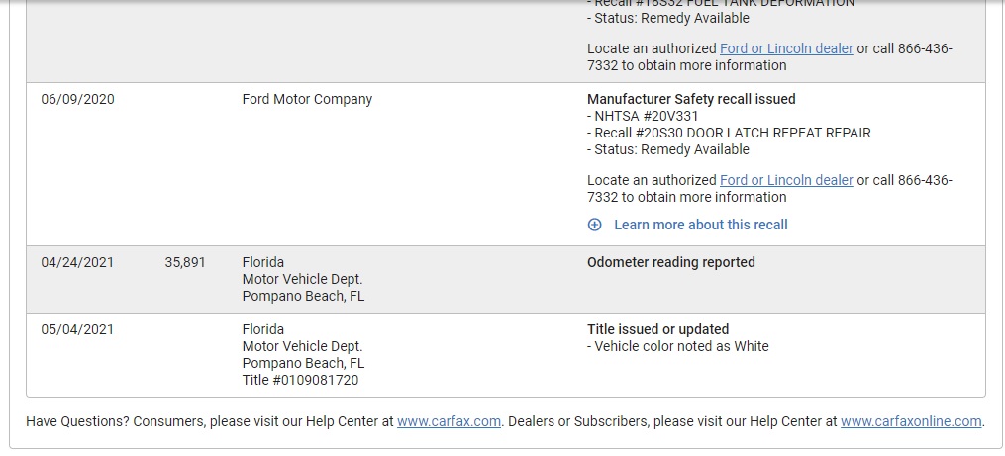Click the partially visible FUEL TANK DEFORMATION recall line
Screen dimensions: 1005x456
[721, 3]
